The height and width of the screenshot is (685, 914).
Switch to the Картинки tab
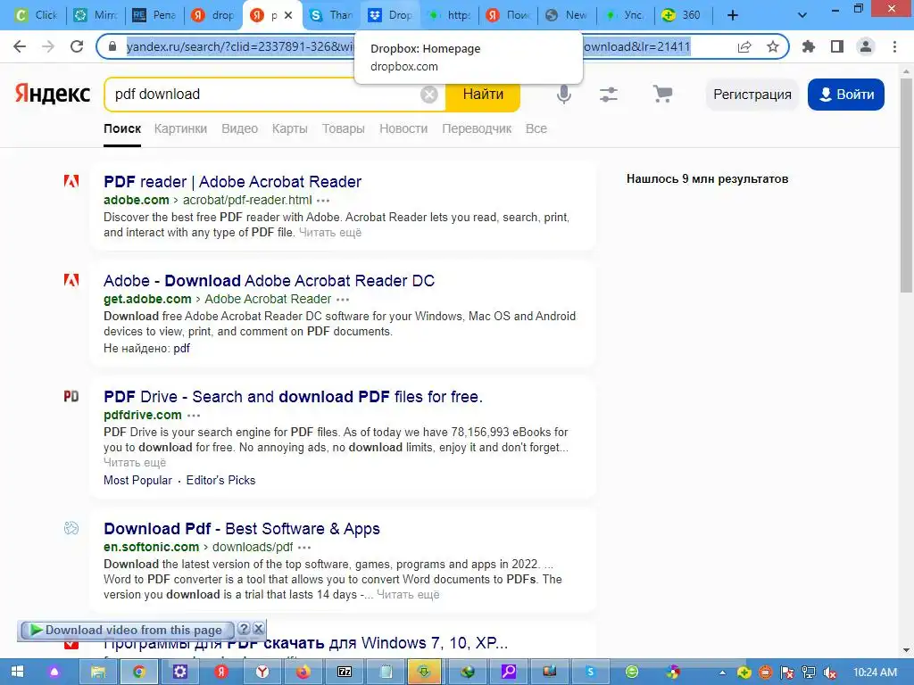[180, 128]
